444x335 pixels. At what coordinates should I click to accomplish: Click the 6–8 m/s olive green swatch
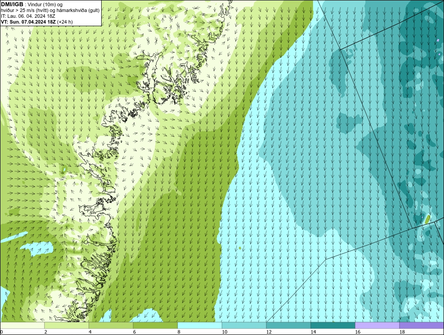pyautogui.click(x=155, y=325)
